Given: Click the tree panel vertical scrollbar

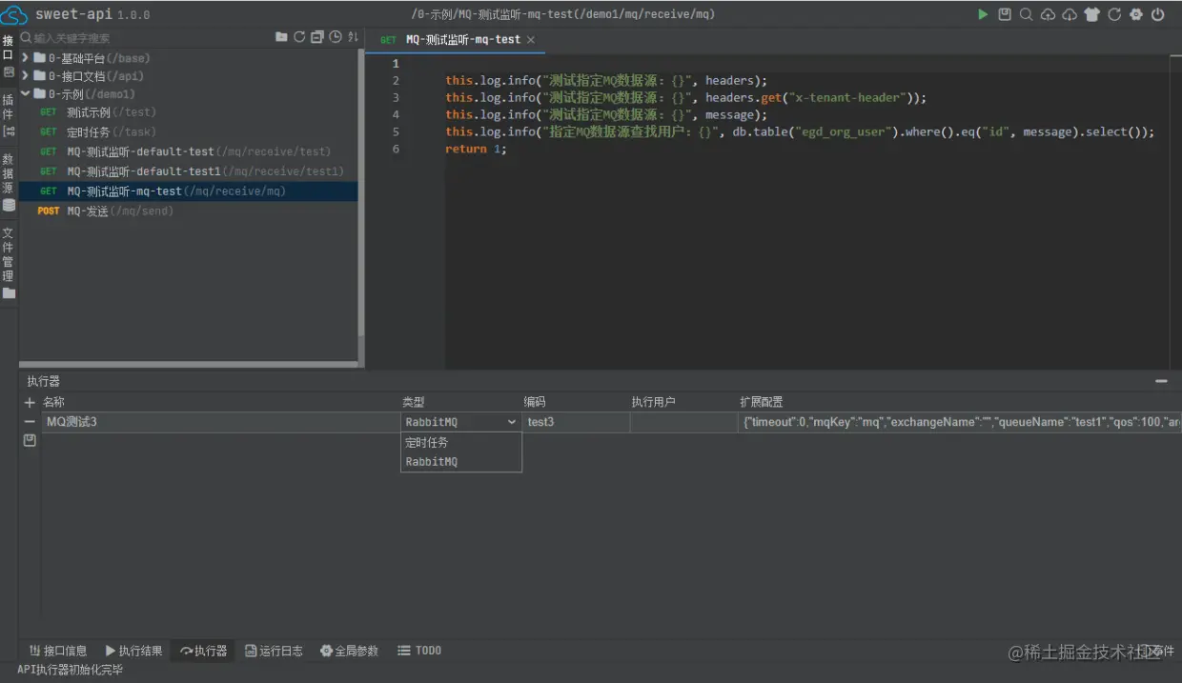Looking at the screenshot, I should [360, 191].
